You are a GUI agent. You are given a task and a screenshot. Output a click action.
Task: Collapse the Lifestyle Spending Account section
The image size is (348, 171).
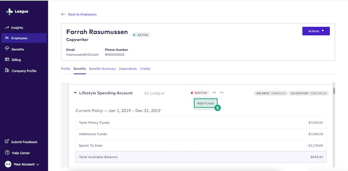[75, 93]
